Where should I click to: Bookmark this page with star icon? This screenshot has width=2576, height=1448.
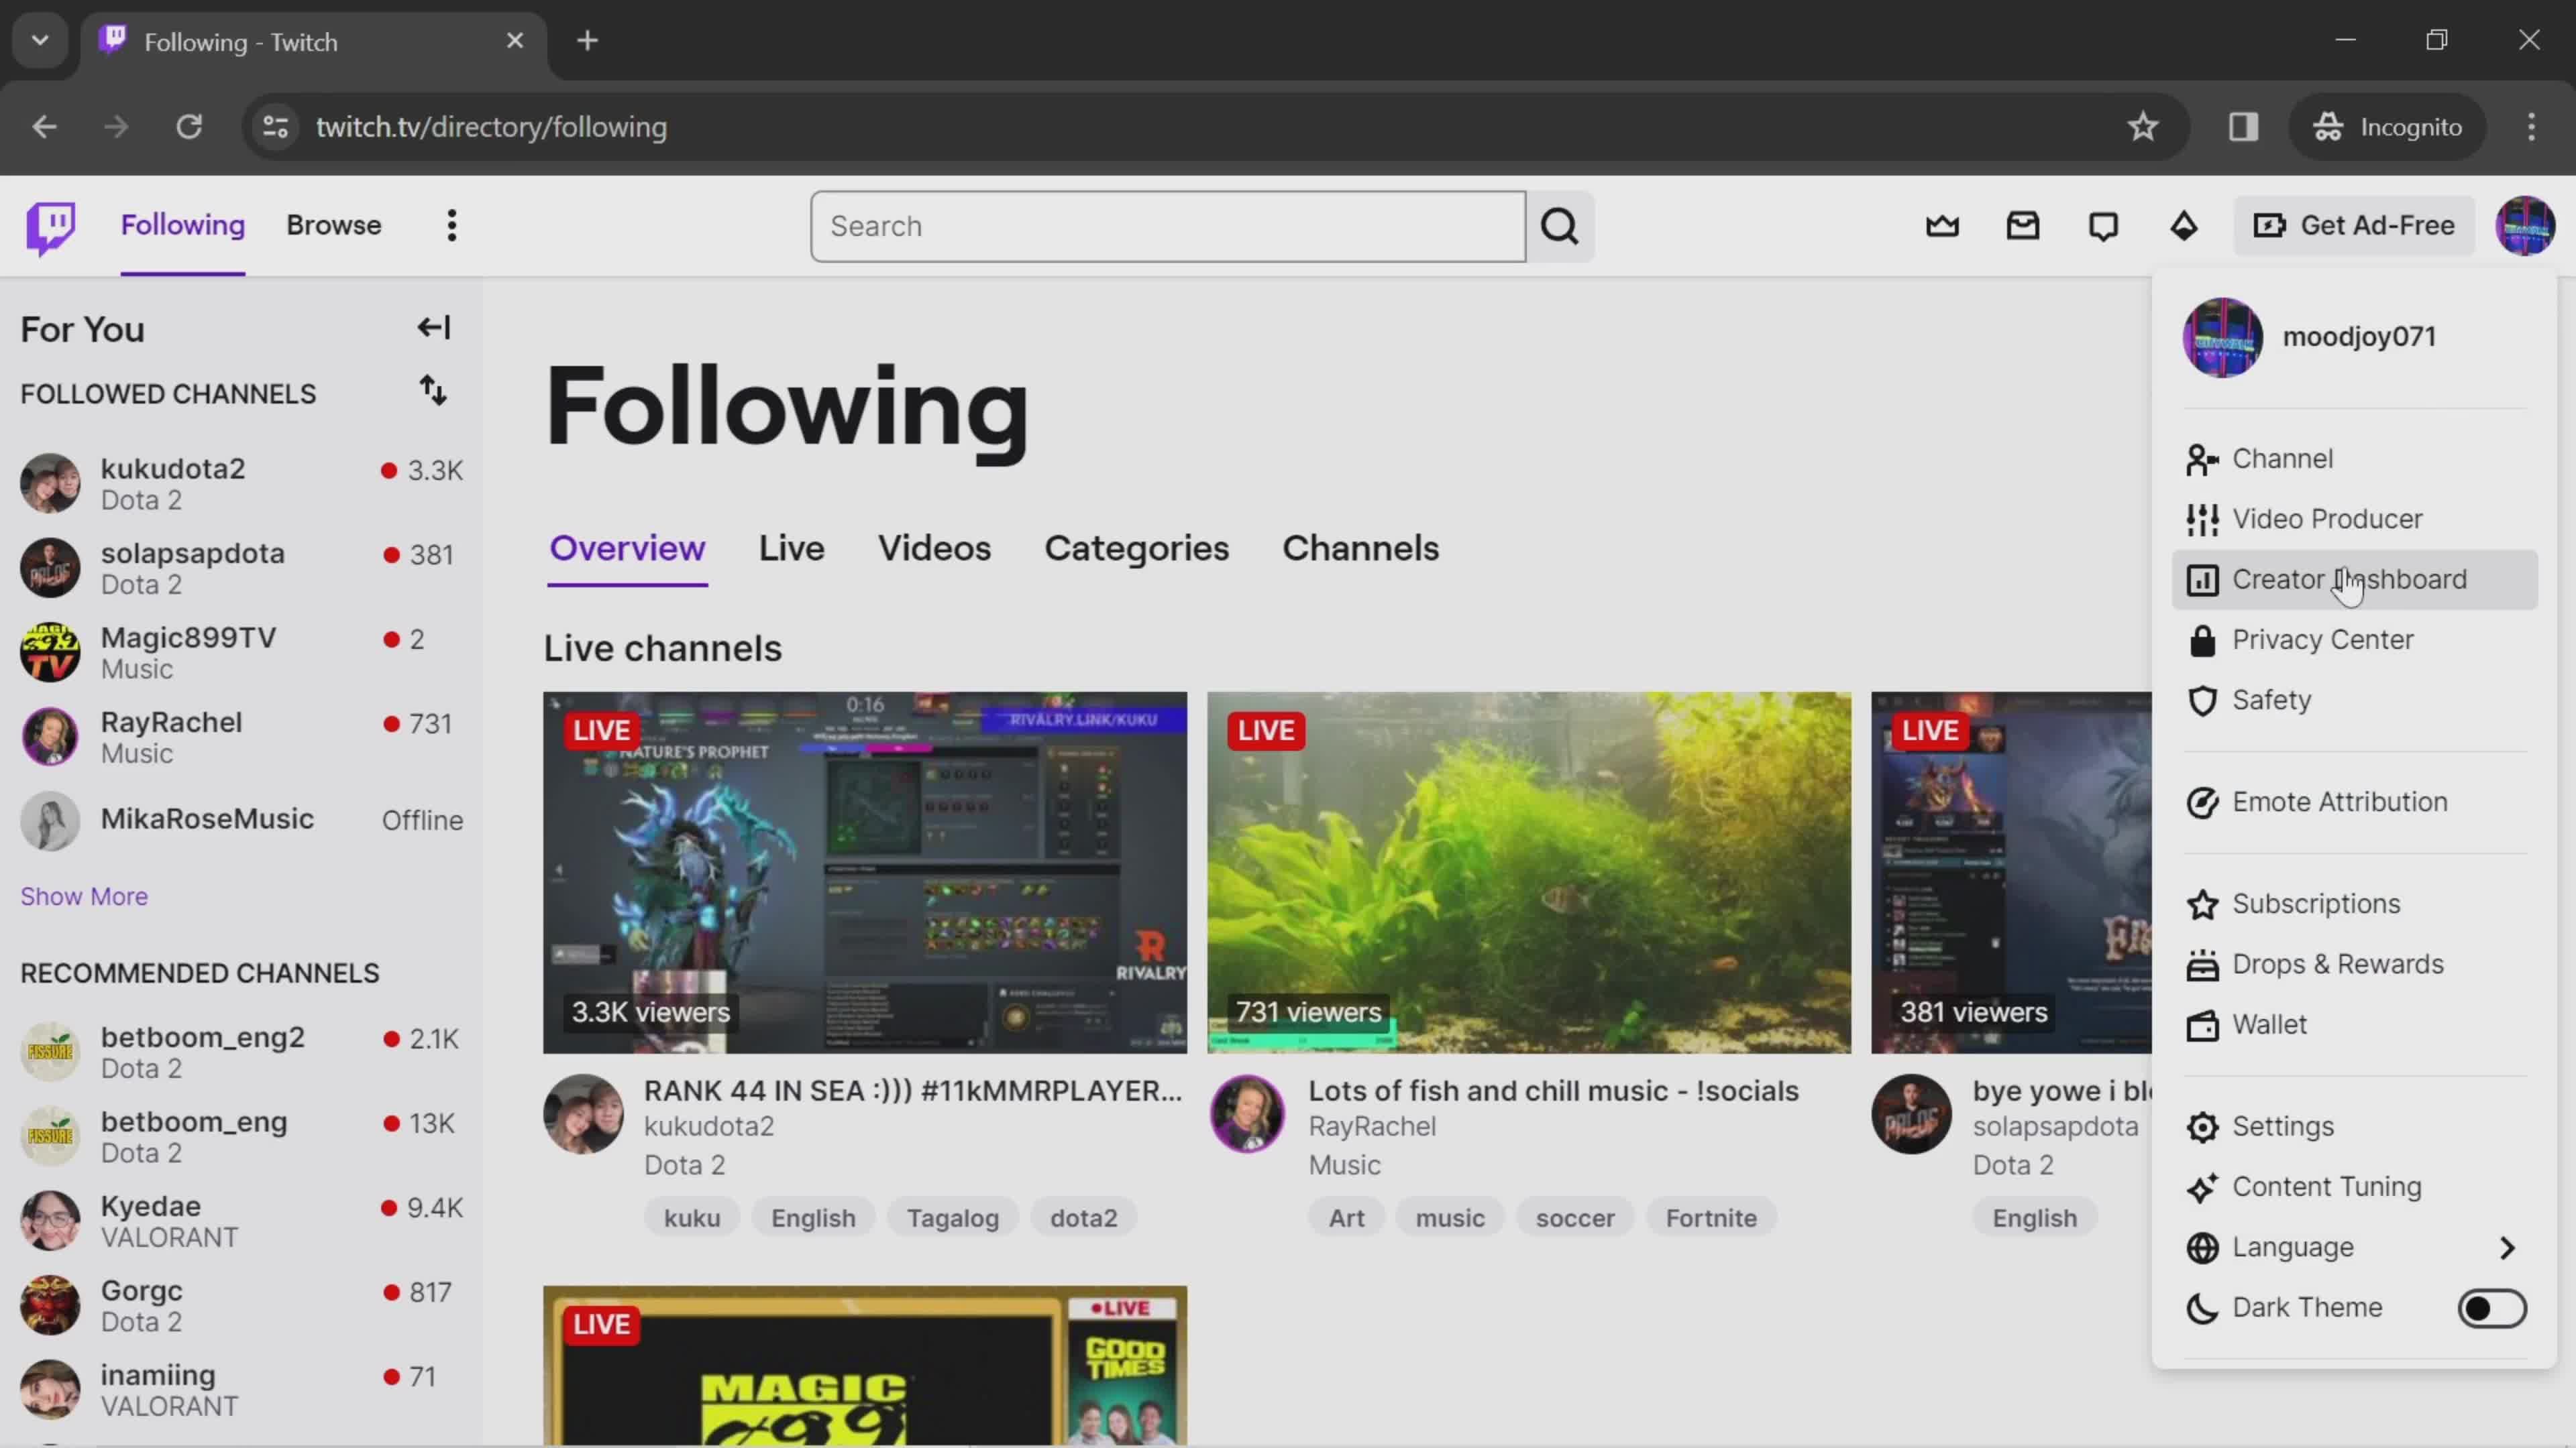click(2142, 127)
